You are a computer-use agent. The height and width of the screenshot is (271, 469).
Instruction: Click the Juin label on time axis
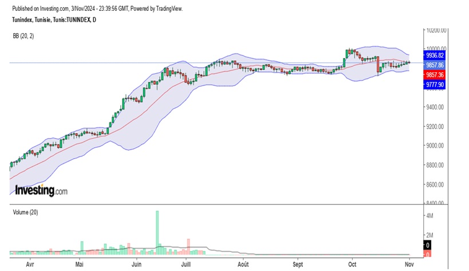136,265
